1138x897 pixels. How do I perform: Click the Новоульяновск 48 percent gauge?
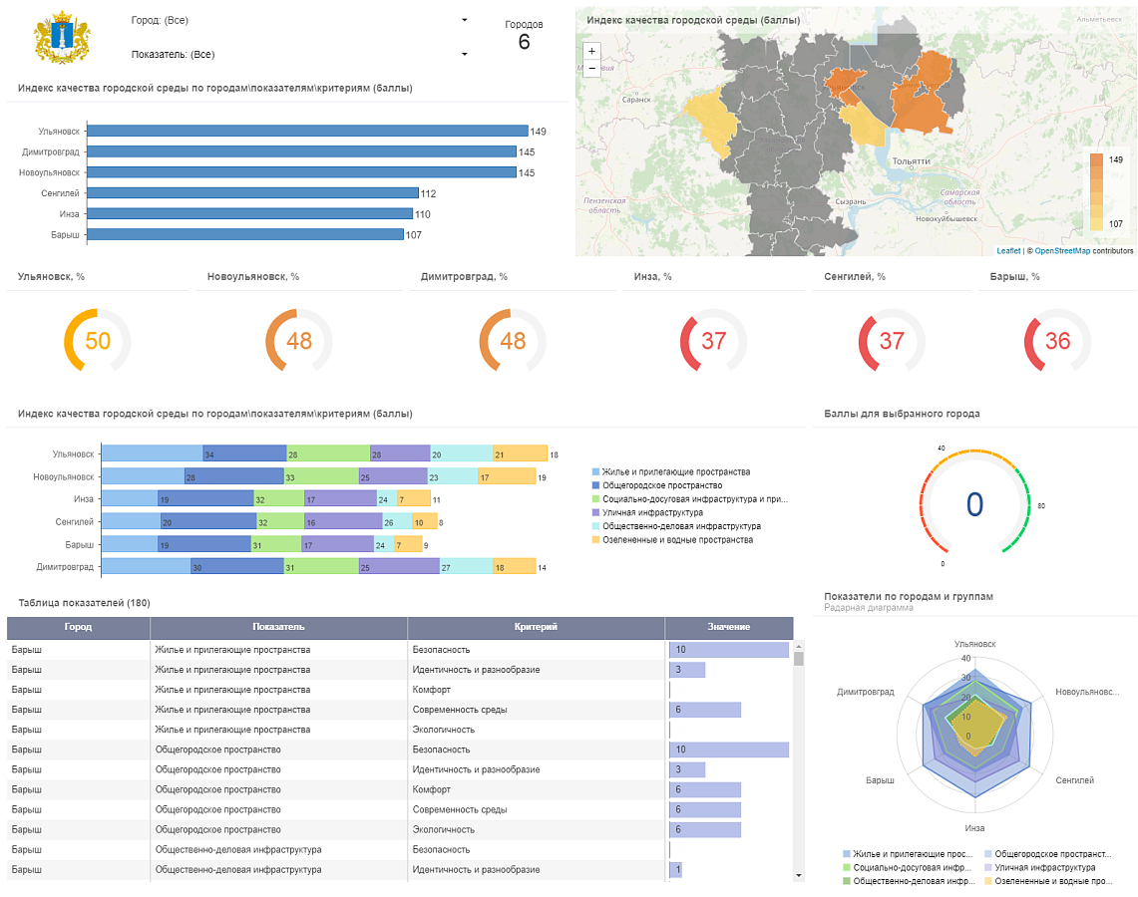[x=299, y=341]
